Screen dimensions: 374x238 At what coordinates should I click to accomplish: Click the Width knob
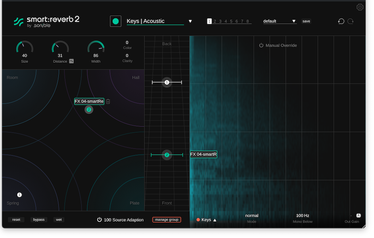96,47
